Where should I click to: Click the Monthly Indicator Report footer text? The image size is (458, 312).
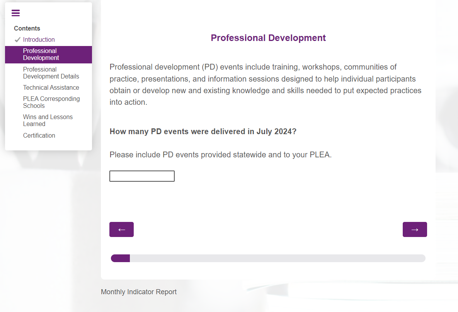pyautogui.click(x=138, y=292)
